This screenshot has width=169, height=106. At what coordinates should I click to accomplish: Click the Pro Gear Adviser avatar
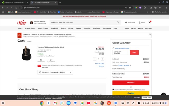click(x=32, y=22)
